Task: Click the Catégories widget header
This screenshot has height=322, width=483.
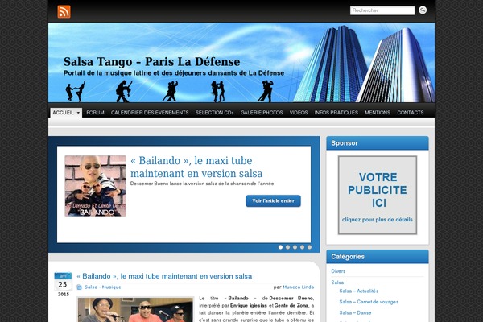Action: 378,257
